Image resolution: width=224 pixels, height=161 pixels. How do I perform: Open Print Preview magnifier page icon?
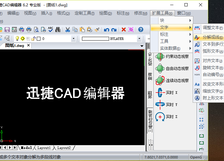coord(36,29)
